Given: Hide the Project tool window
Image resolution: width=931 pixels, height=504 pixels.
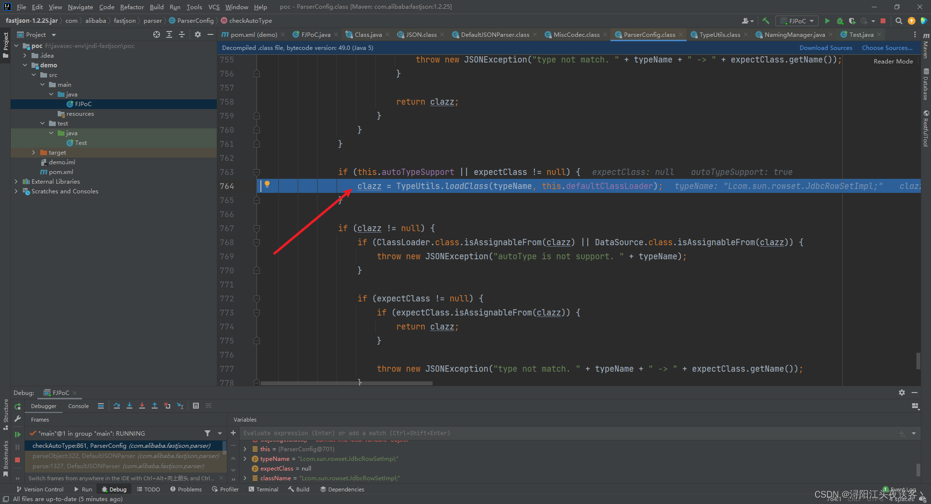Looking at the screenshot, I should [x=210, y=34].
